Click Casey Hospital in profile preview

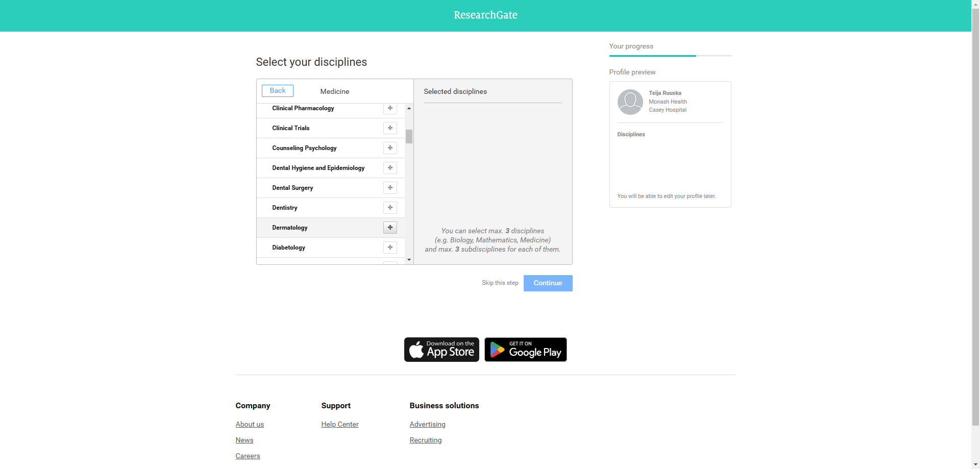click(668, 110)
